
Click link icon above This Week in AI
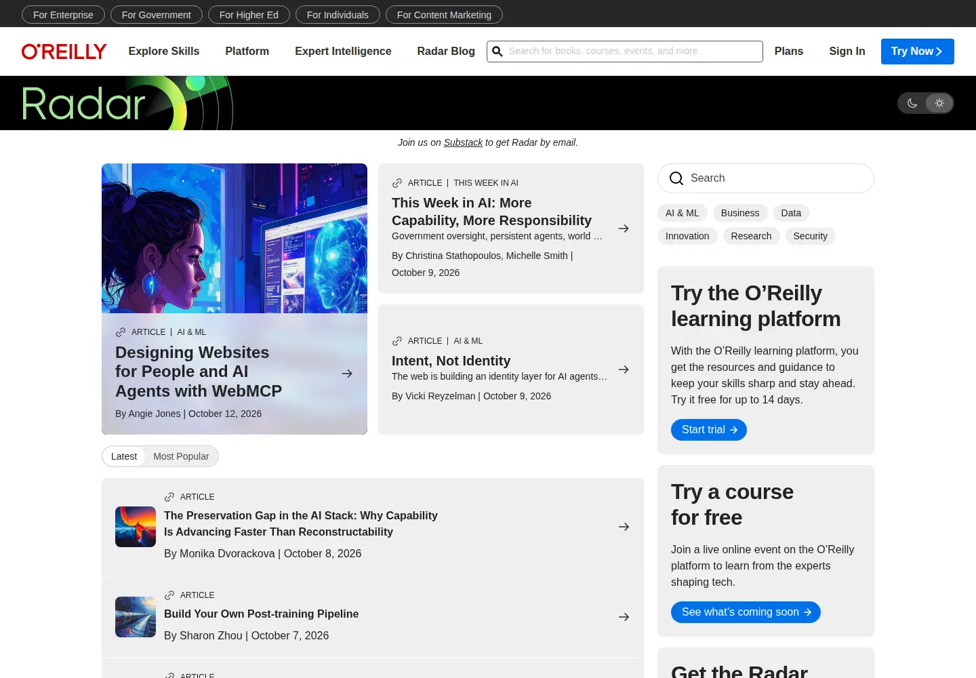click(x=397, y=183)
